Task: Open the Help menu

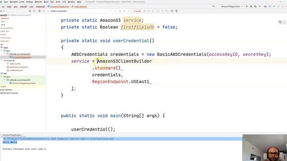Action: coord(79,2)
